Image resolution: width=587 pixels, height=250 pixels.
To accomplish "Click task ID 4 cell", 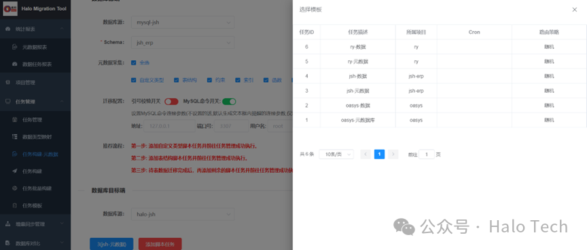I will (x=306, y=76).
